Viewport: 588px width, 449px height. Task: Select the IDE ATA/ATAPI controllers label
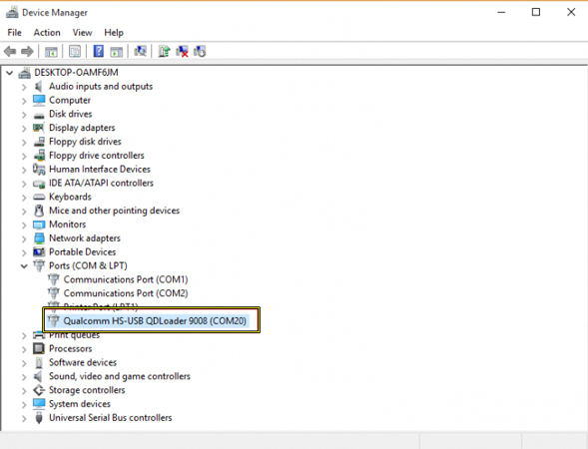[x=101, y=183]
